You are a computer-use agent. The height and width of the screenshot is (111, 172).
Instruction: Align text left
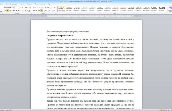pyautogui.click(x=34, y=11)
